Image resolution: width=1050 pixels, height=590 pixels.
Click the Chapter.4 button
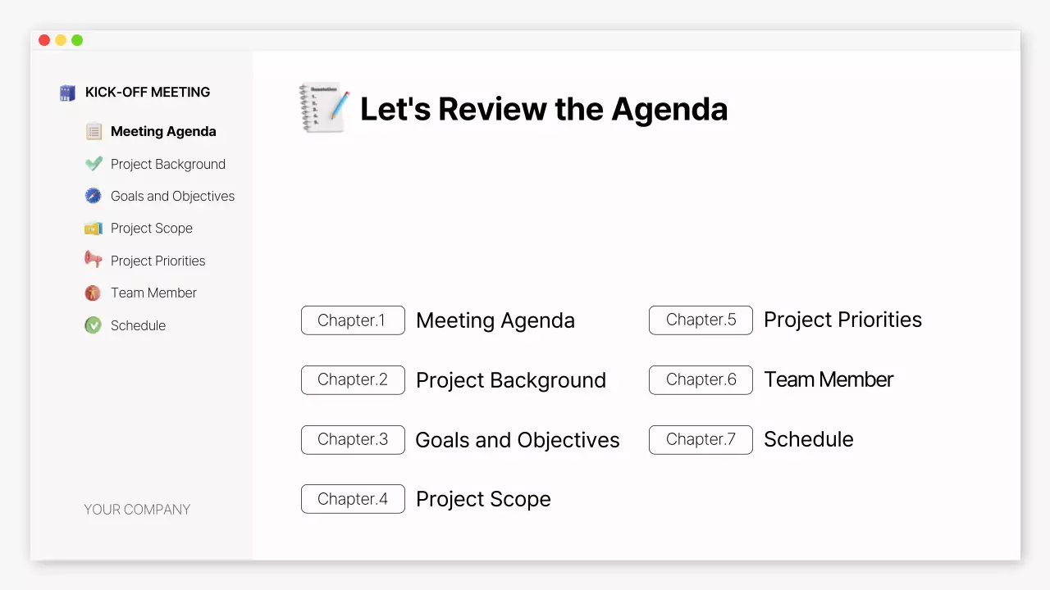pyautogui.click(x=353, y=499)
